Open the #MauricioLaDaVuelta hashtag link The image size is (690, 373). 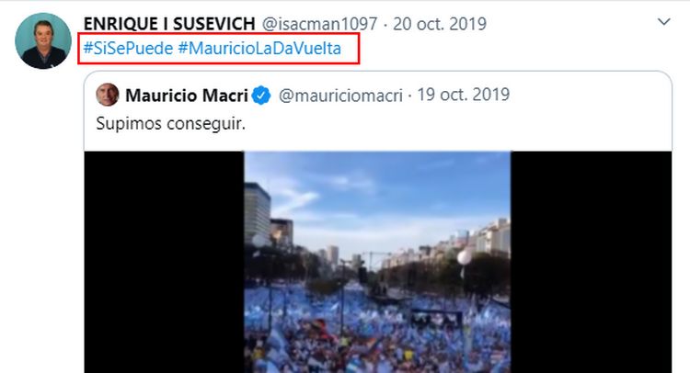pyautogui.click(x=259, y=48)
